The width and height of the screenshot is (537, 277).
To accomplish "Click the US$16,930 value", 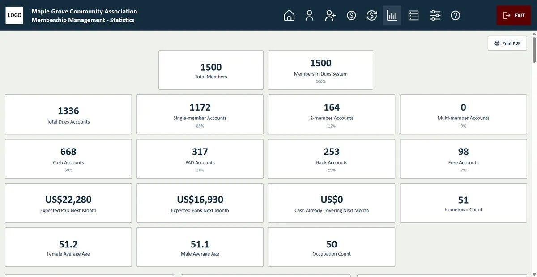I will [x=200, y=200].
